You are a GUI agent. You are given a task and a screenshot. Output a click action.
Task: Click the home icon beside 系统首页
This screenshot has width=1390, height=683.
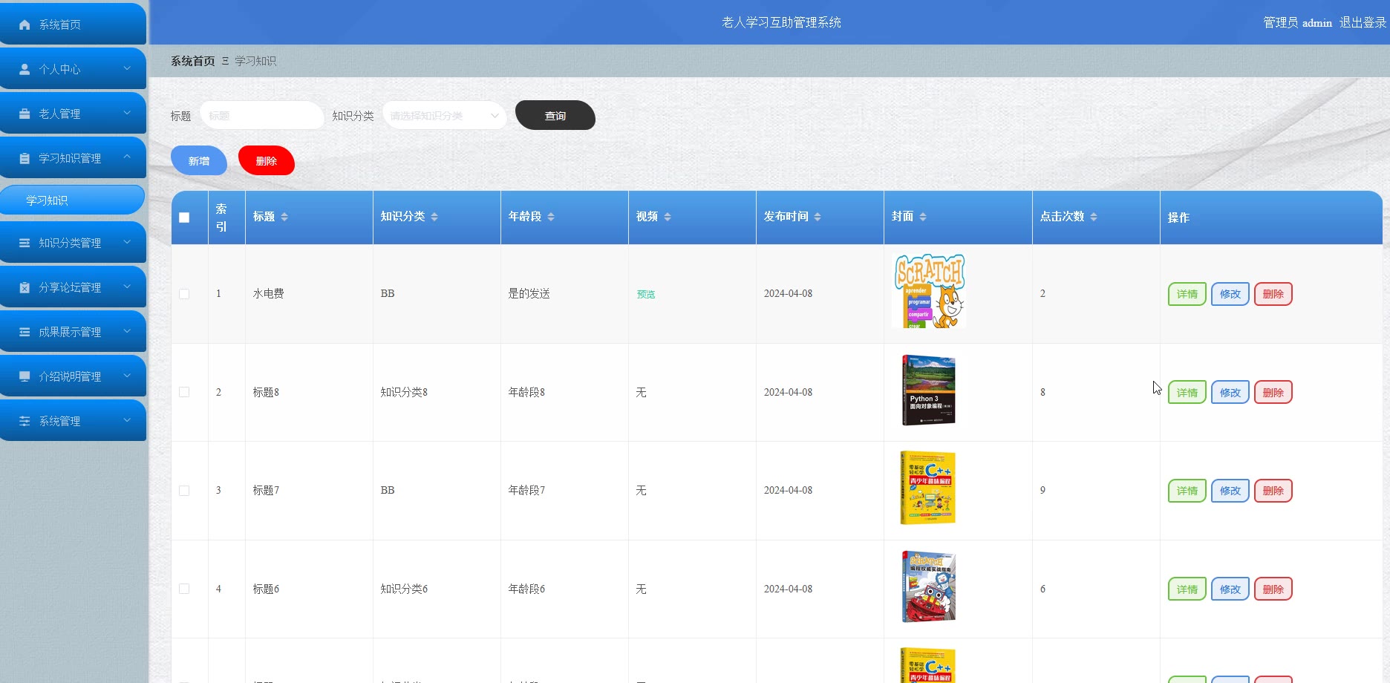click(25, 24)
